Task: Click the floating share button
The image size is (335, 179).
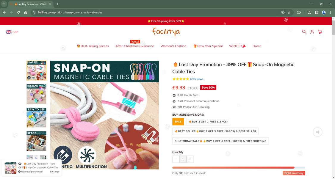Action: [x=317, y=132]
